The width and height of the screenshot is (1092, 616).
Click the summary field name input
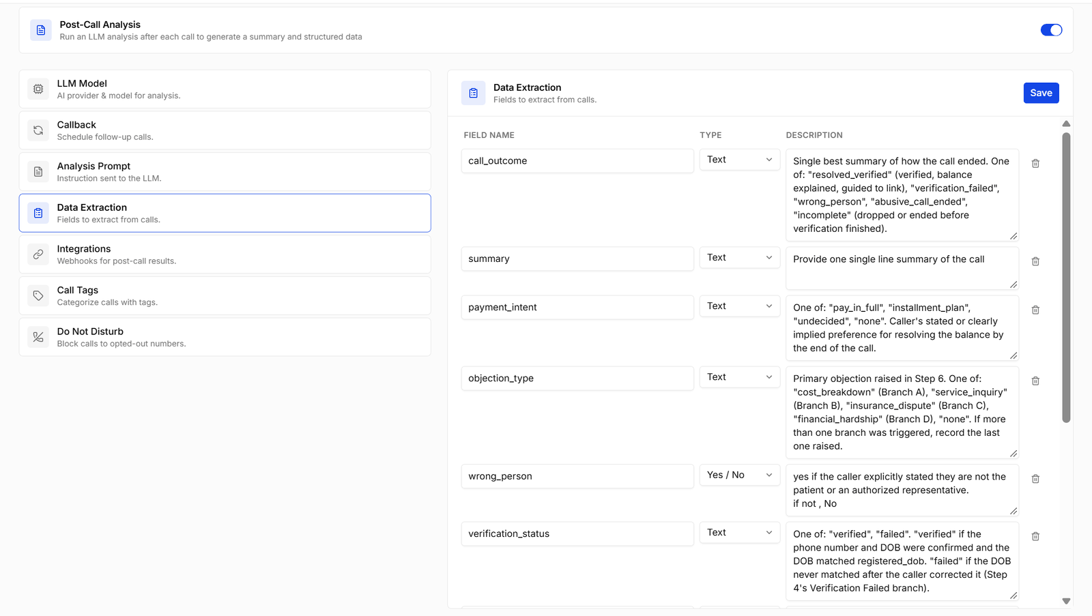tap(577, 259)
